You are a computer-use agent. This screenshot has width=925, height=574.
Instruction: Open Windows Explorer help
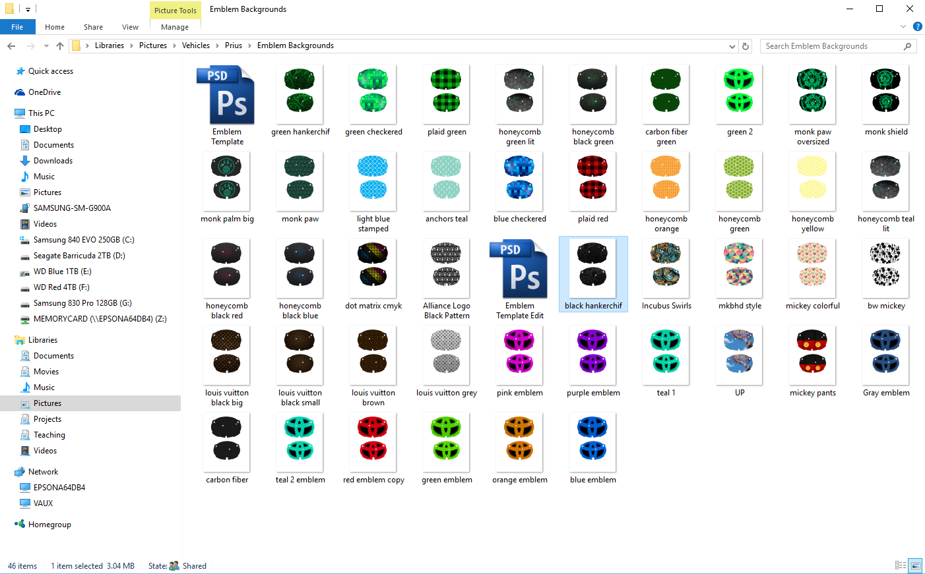pyautogui.click(x=917, y=26)
